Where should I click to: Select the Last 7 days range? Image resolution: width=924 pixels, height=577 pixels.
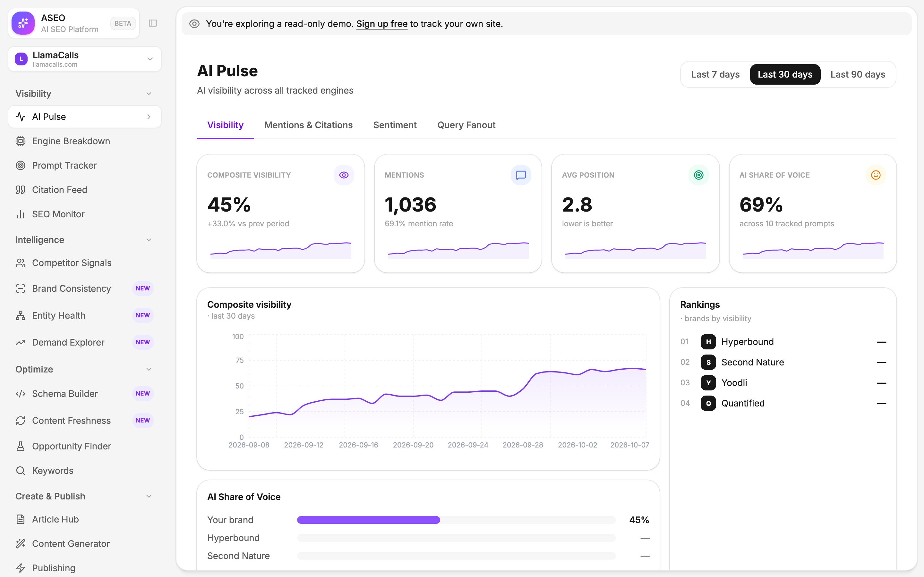click(x=715, y=74)
